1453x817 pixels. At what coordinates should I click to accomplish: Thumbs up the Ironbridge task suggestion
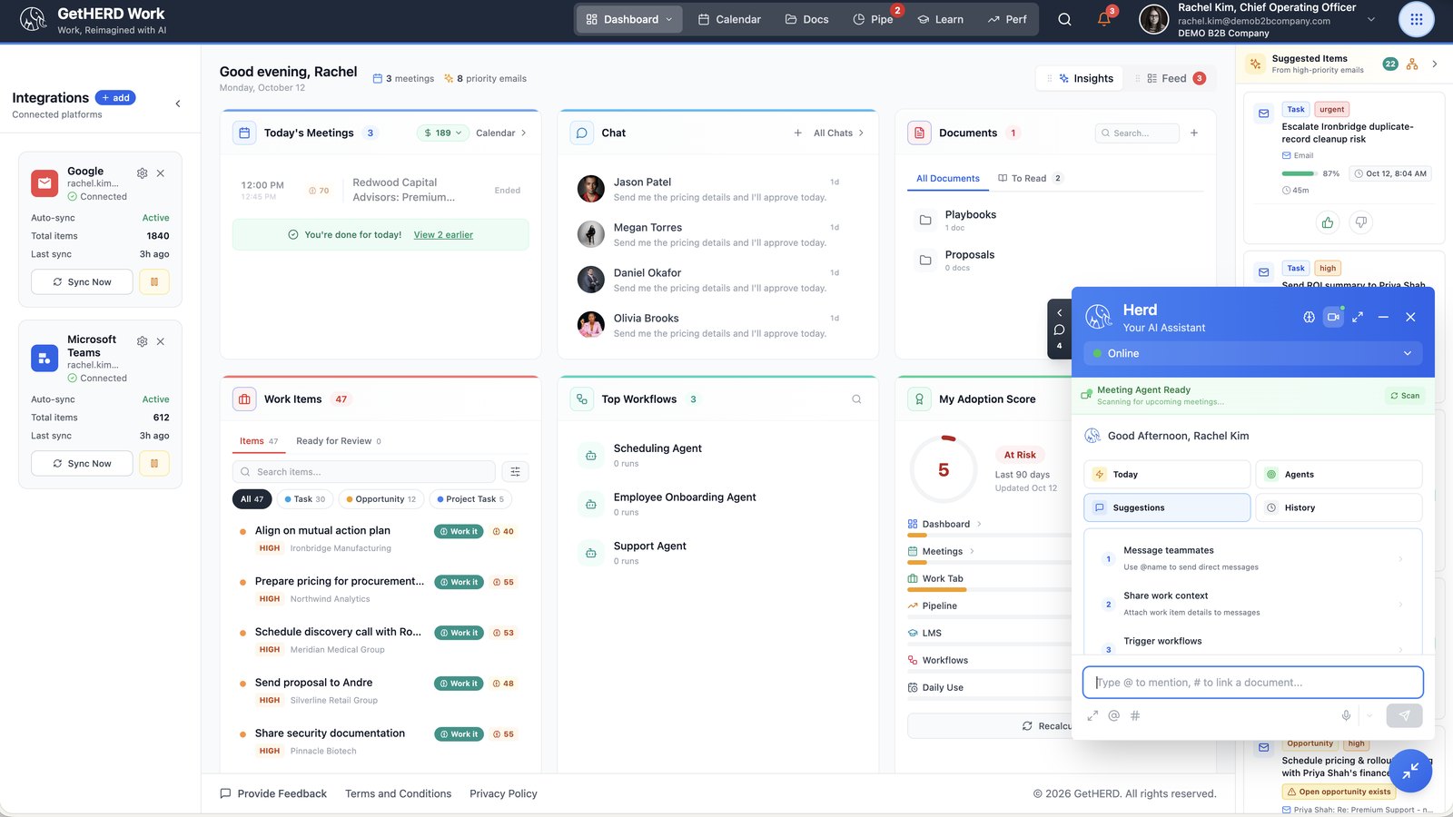point(1328,222)
